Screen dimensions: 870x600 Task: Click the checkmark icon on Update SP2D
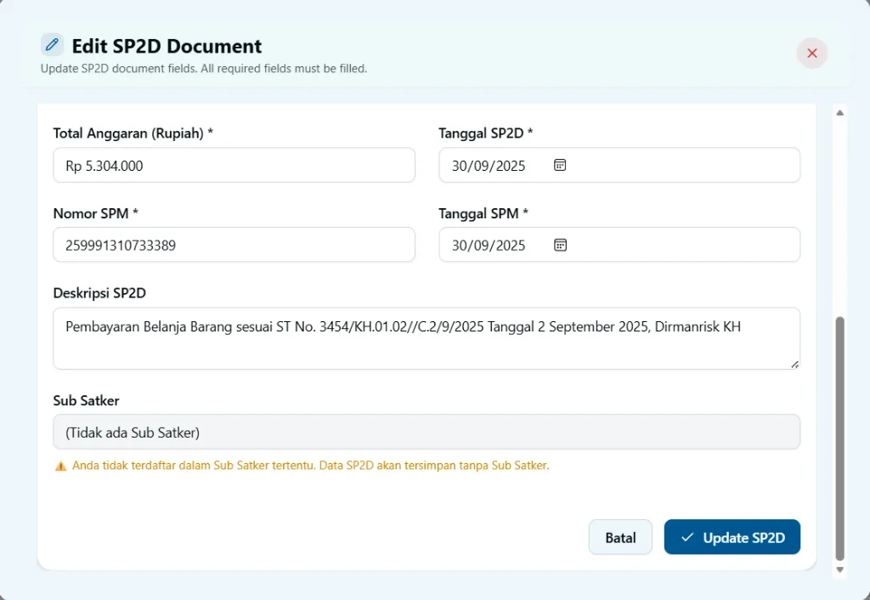pos(688,537)
